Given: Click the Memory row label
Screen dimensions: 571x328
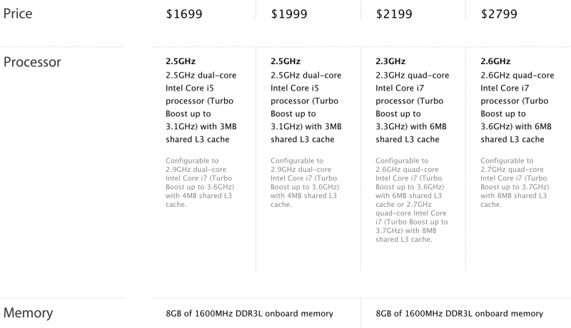Looking at the screenshot, I should pos(29,313).
